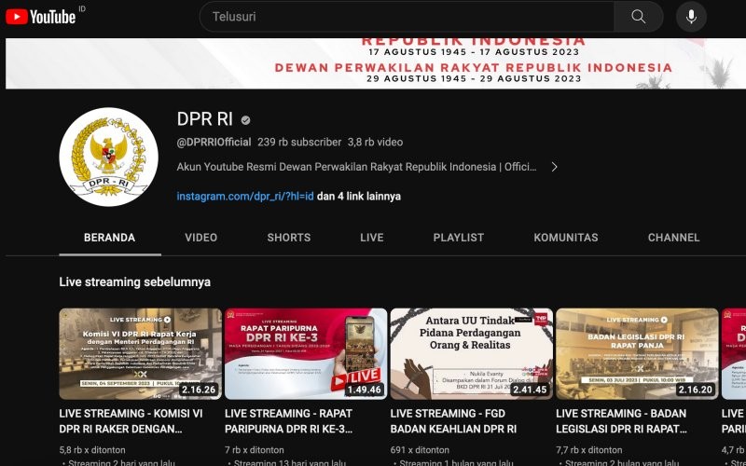Screen dimensions: 746x466
Task: Activate voice search microphone
Action: (x=691, y=17)
